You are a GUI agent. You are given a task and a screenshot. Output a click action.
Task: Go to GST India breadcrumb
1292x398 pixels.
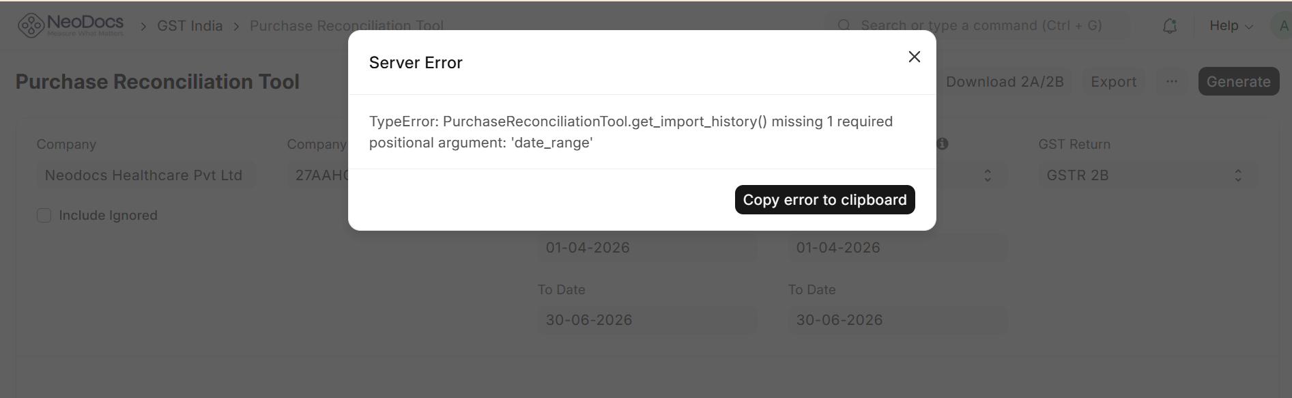[190, 26]
